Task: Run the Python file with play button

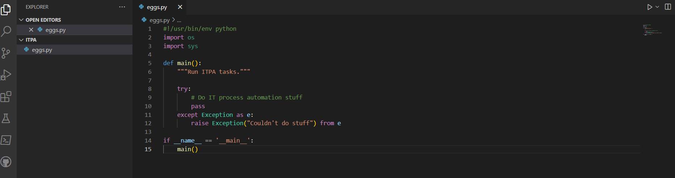Action: coord(650,7)
